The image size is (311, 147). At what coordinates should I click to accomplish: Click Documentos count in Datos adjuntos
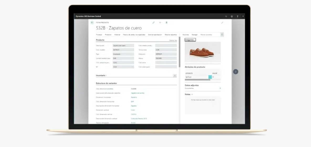tap(220, 88)
